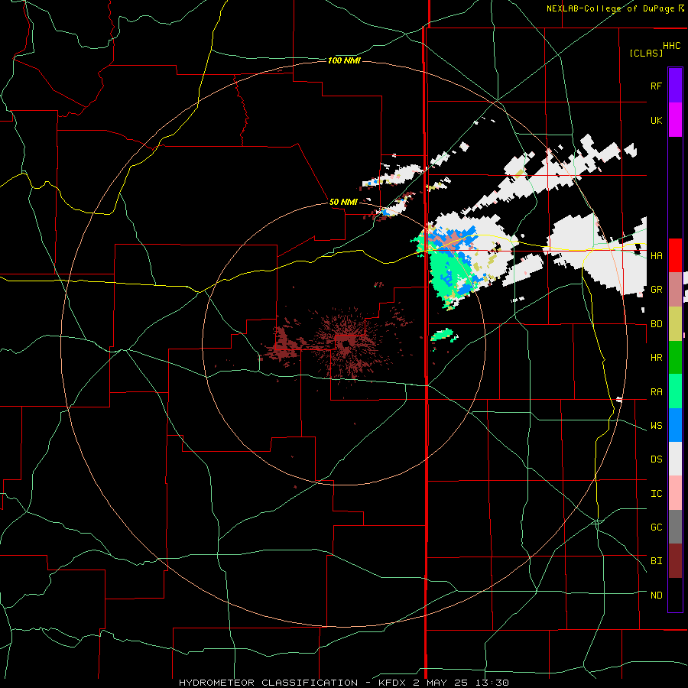Click the KFDX radar site identifier

click(x=394, y=683)
